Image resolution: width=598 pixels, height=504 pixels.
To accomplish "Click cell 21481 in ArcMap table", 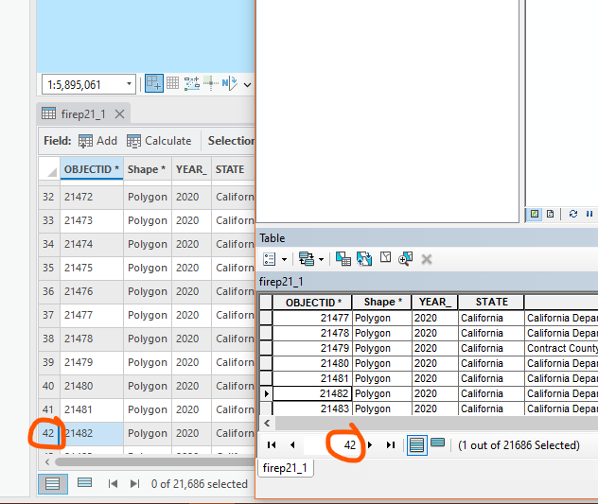I will click(x=312, y=378).
